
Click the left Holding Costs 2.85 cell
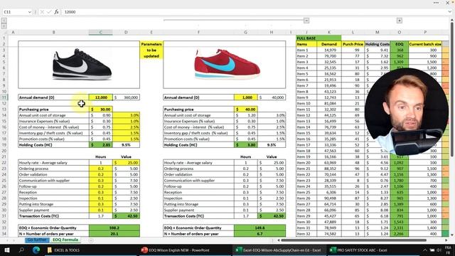[101, 144]
